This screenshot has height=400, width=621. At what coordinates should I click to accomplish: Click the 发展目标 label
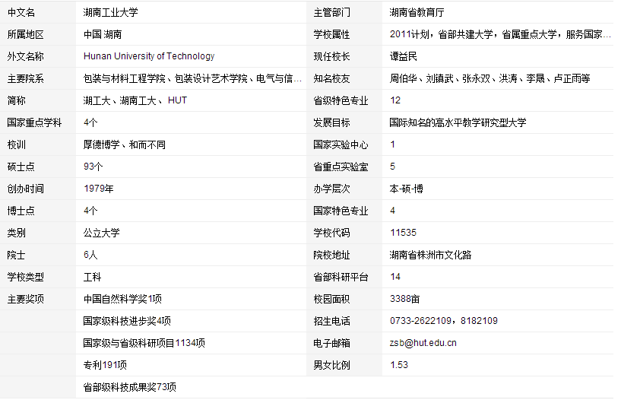pos(332,122)
